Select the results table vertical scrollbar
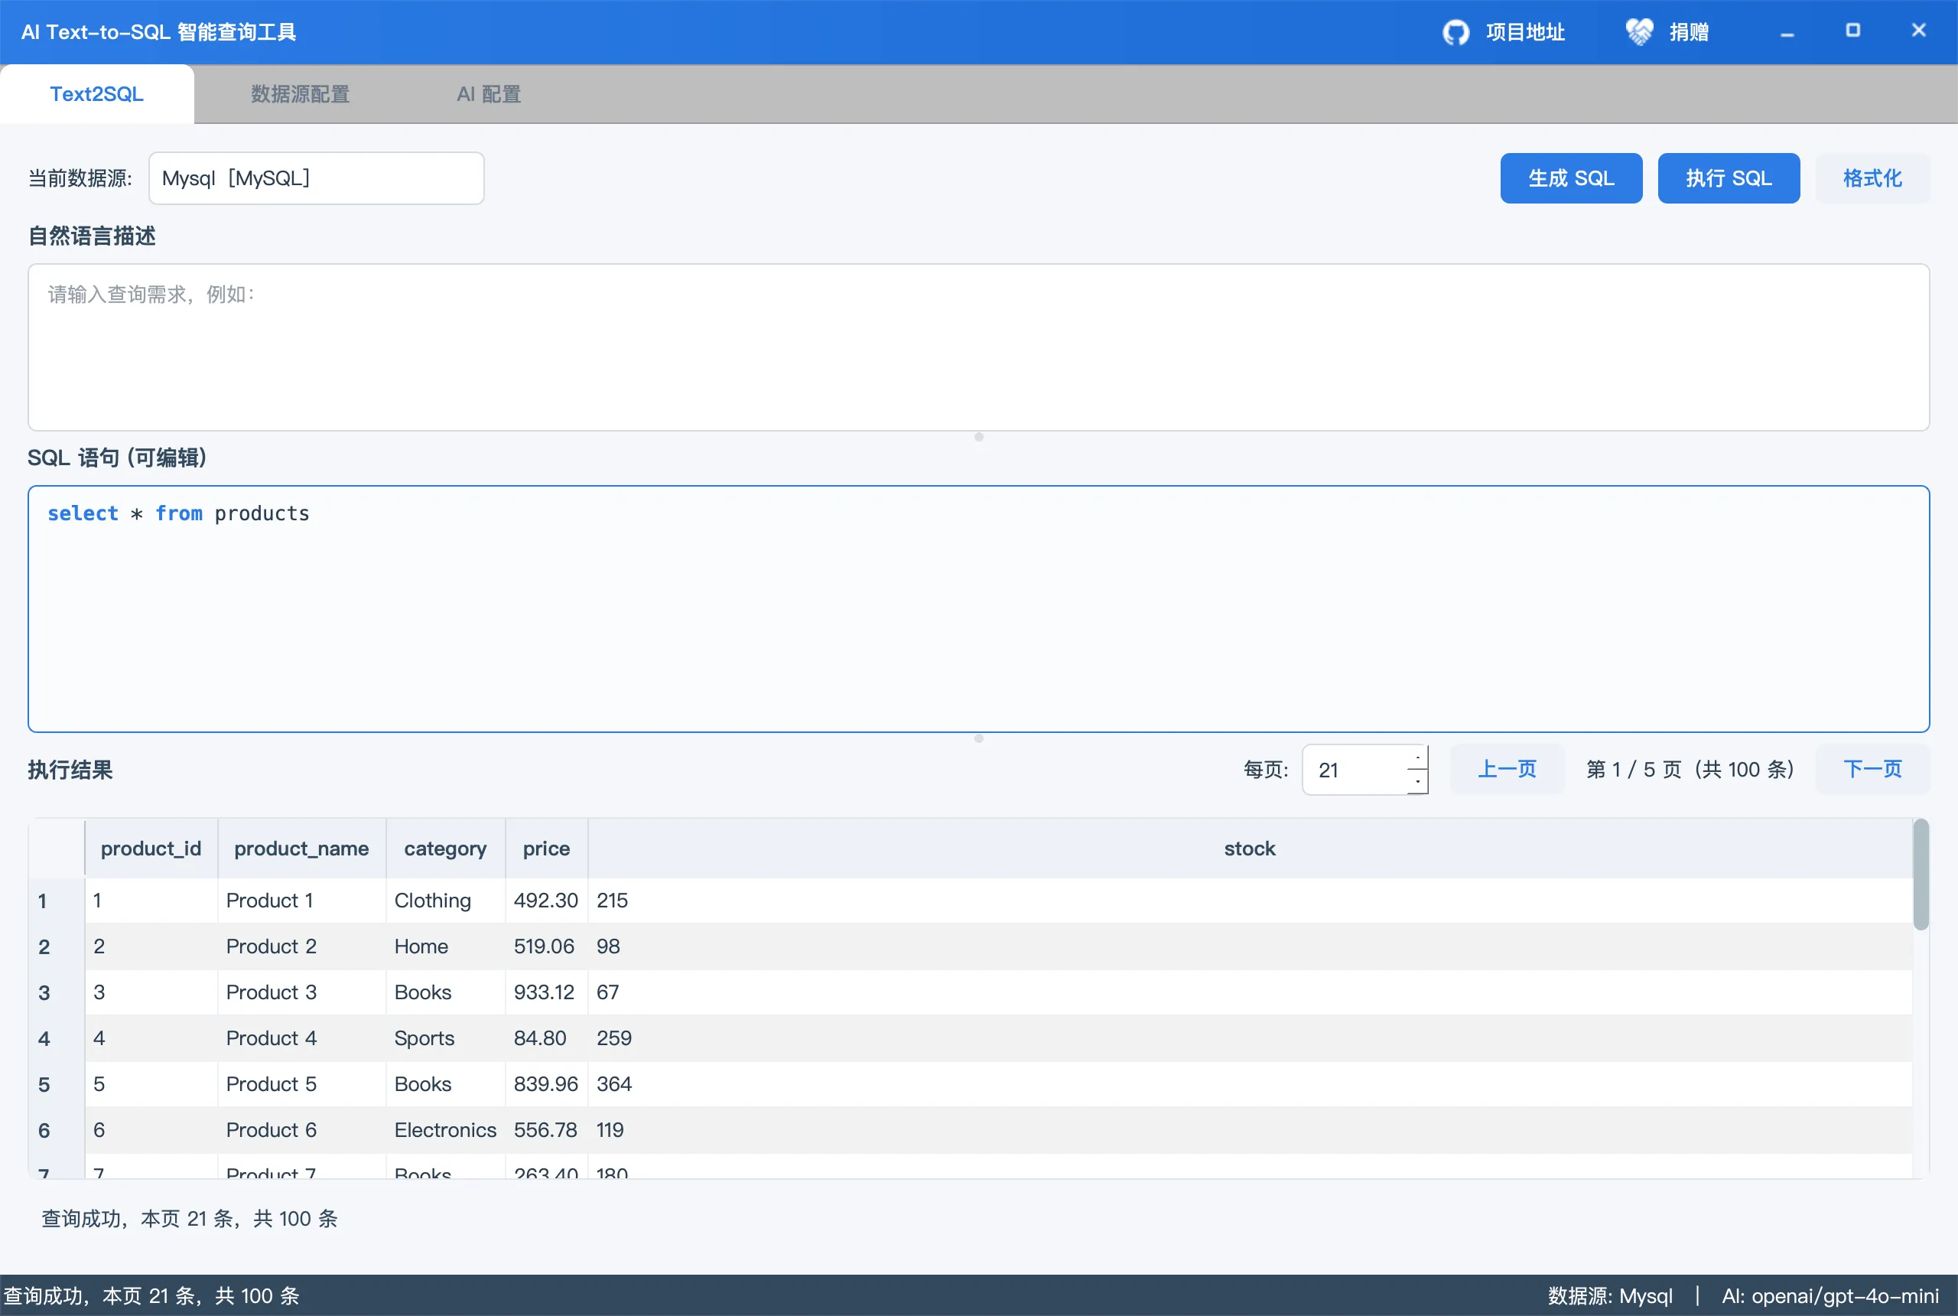Viewport: 1958px width, 1316px height. [x=1921, y=875]
